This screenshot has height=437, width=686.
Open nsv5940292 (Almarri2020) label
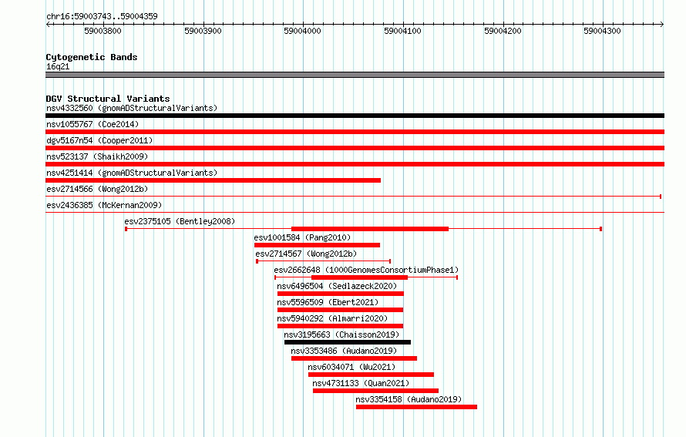click(x=332, y=318)
